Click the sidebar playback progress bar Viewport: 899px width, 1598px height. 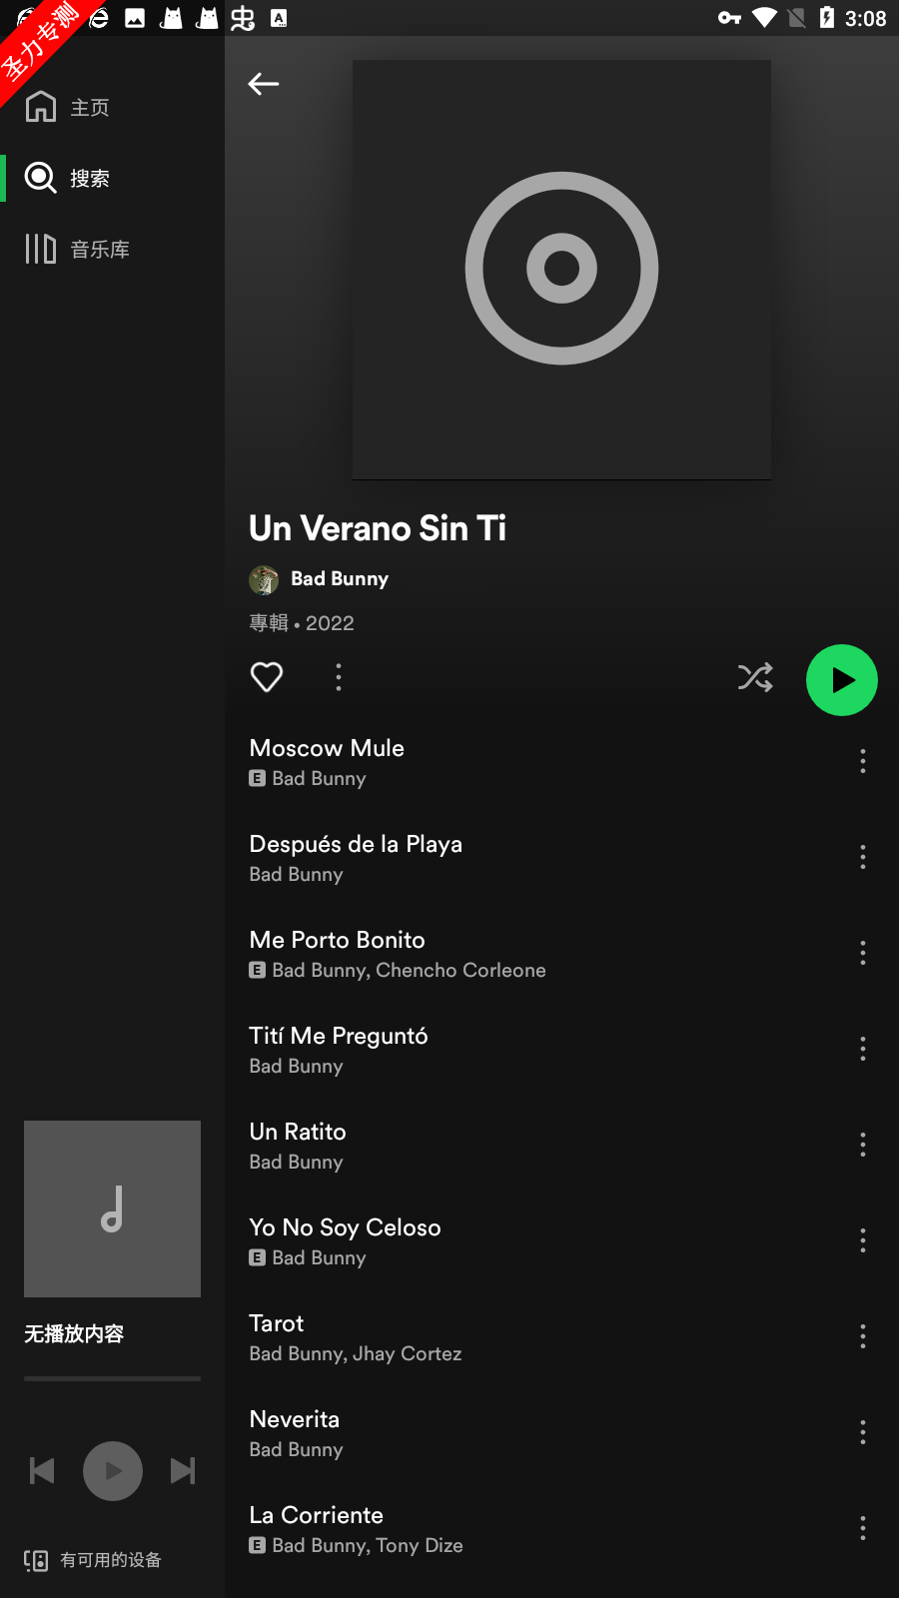tap(112, 1378)
